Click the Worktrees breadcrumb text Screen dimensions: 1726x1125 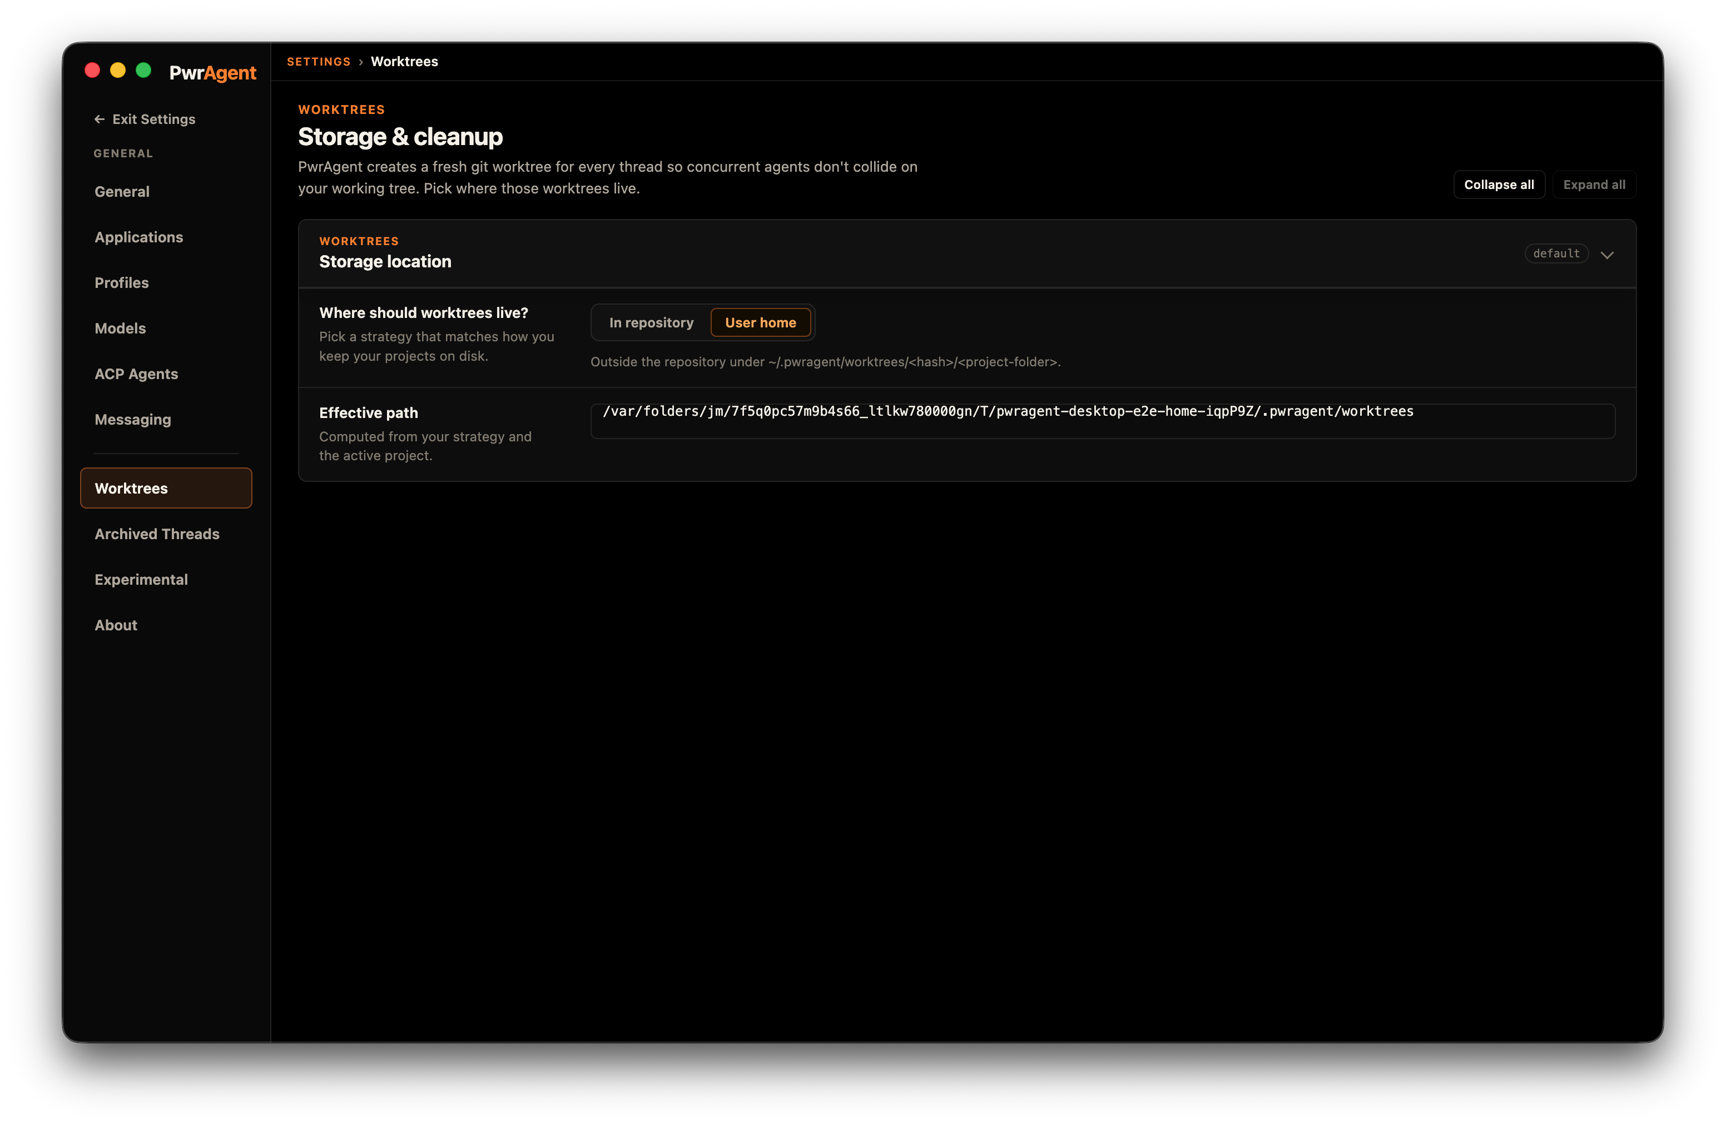point(404,62)
